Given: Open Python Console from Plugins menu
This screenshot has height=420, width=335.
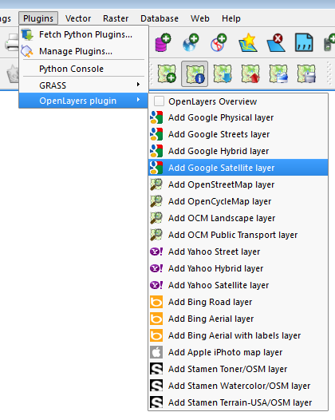Looking at the screenshot, I should 84,69.
